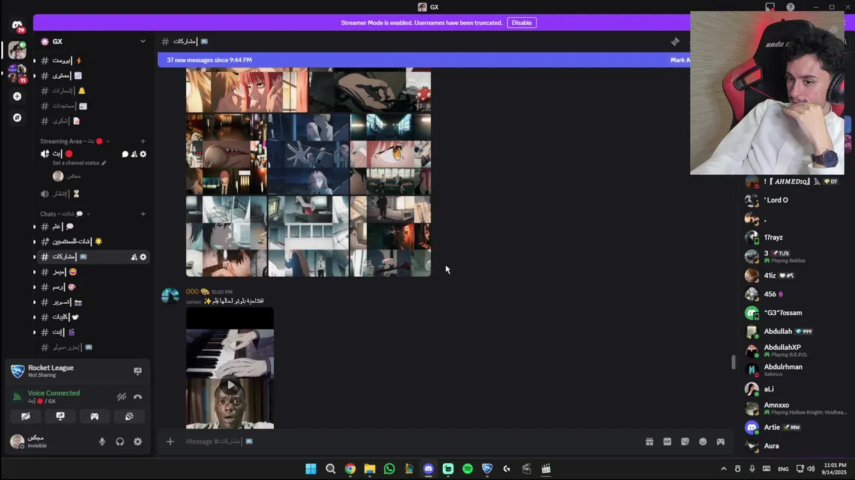Open anime collage image thumbnail
The image size is (855, 480).
click(309, 172)
